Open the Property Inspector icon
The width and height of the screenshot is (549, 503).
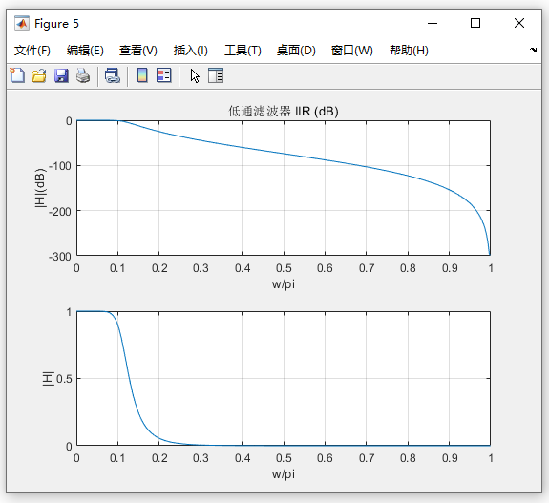(x=216, y=75)
